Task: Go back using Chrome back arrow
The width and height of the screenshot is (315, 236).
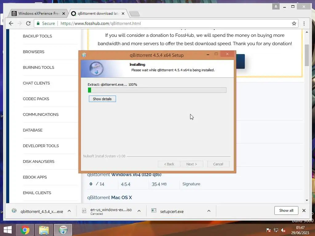Action: (11, 23)
